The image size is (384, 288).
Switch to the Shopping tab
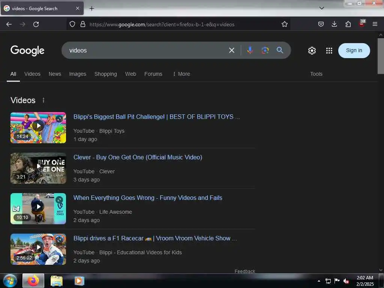(x=105, y=74)
